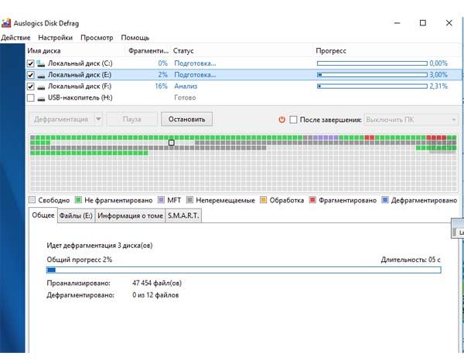
Task: Uncheck Локальный диск (E:) checkbox
Action: [x=30, y=75]
